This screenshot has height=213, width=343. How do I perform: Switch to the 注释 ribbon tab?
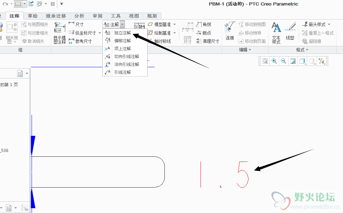pos(14,16)
